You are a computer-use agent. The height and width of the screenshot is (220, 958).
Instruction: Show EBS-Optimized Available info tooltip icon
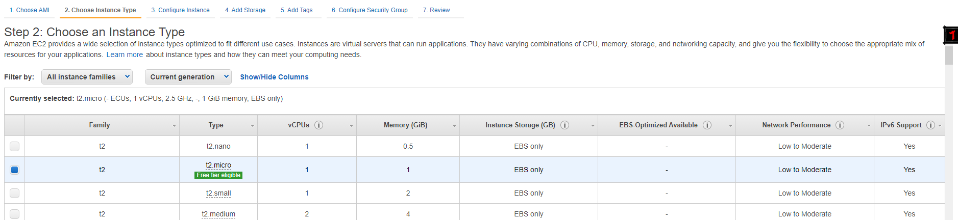click(707, 125)
